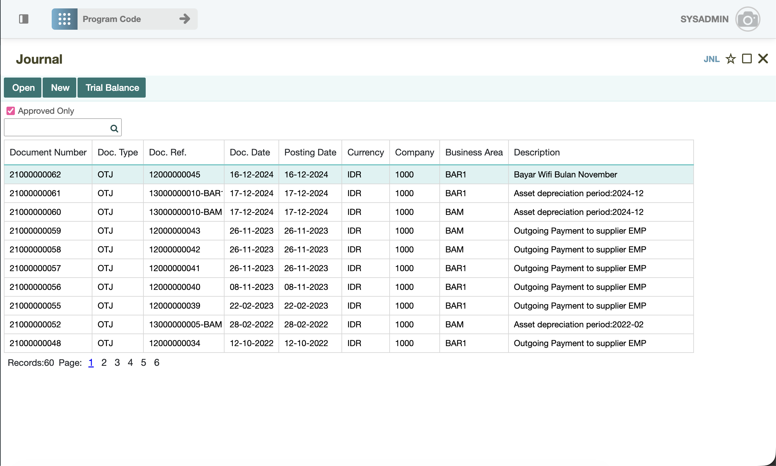This screenshot has width=776, height=466.
Task: Click the SYSADMIN camera avatar
Action: tap(748, 19)
